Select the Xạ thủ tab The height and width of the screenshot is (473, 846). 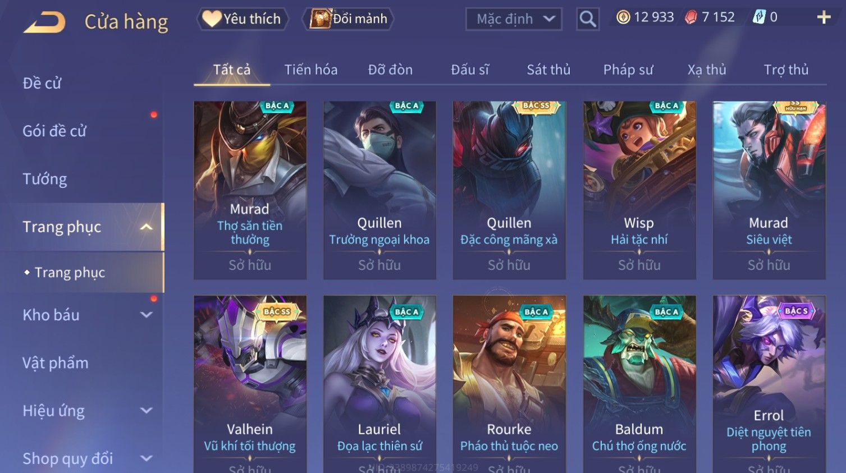pyautogui.click(x=707, y=70)
